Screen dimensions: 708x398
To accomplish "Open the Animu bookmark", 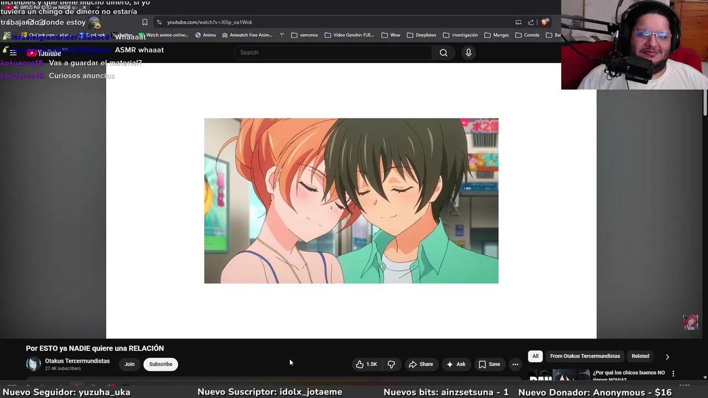I will pos(205,35).
